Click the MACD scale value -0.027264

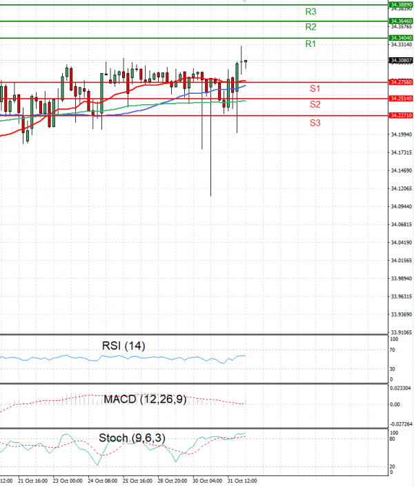click(x=401, y=424)
